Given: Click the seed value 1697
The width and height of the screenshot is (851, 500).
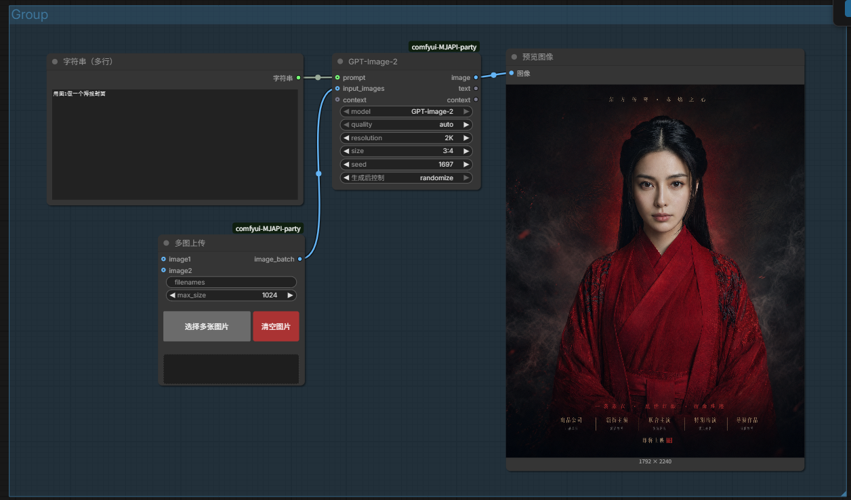Looking at the screenshot, I should pos(446,165).
